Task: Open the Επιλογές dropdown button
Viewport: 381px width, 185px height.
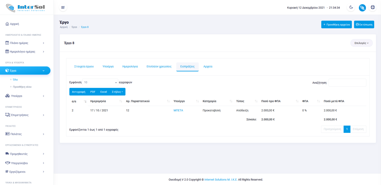Action: pos(361,43)
